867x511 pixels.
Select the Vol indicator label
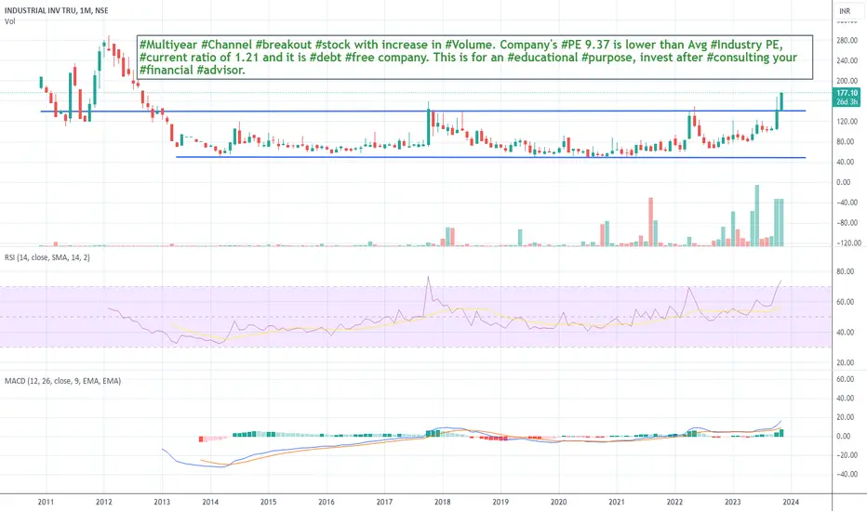[10, 21]
